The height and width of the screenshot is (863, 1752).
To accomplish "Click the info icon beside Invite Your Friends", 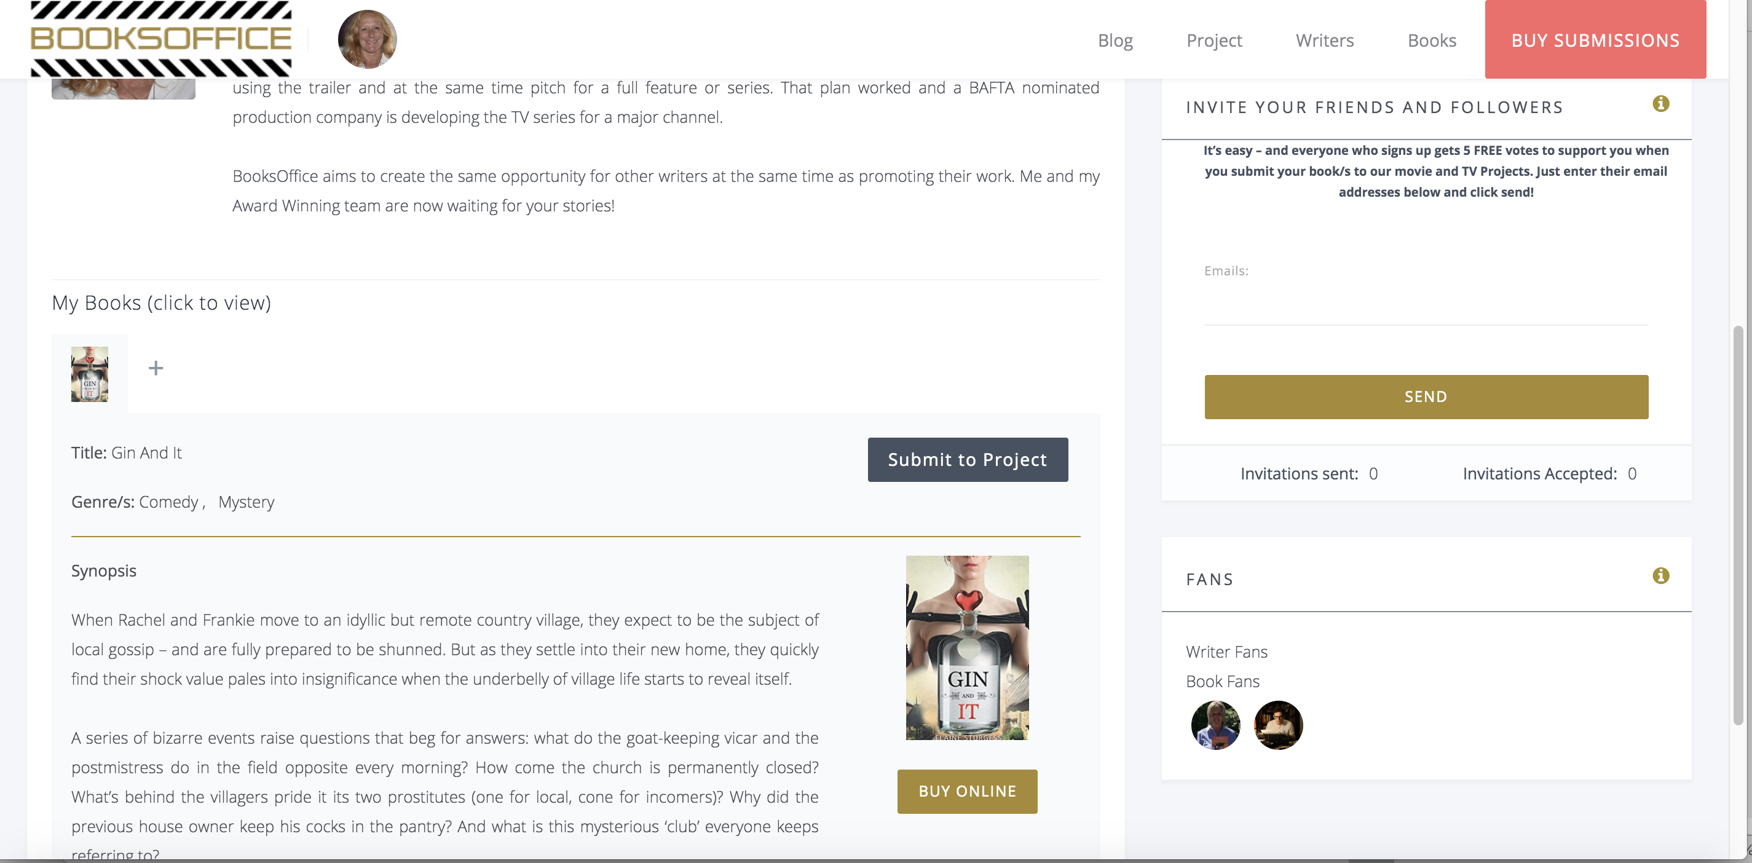I will pos(1660,103).
